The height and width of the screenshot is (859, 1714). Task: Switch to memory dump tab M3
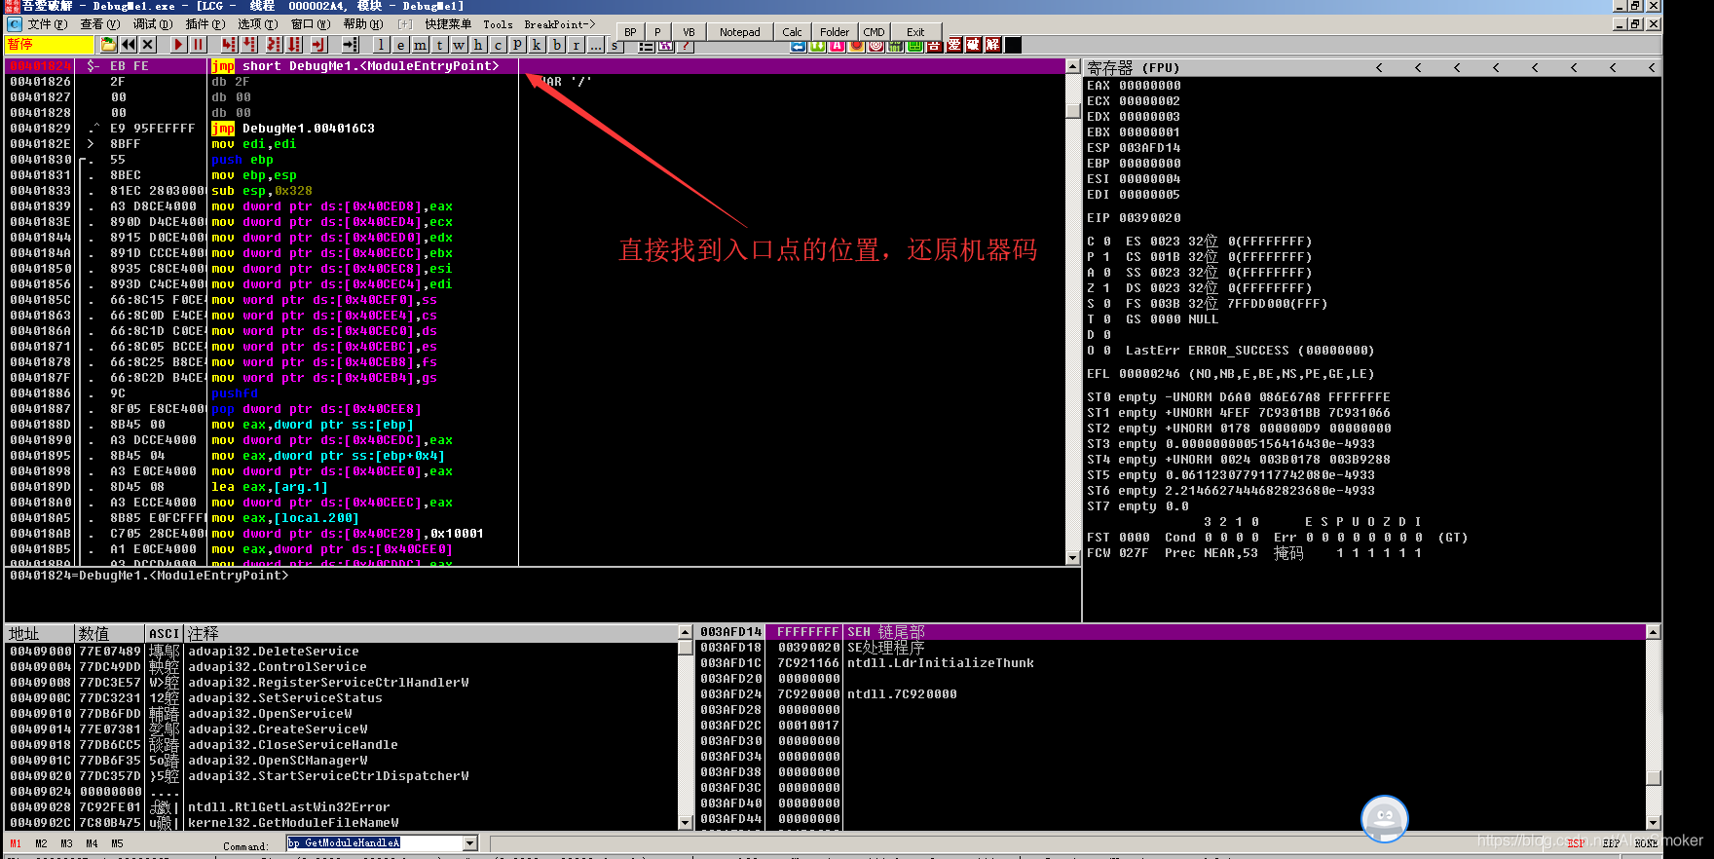[x=66, y=843]
